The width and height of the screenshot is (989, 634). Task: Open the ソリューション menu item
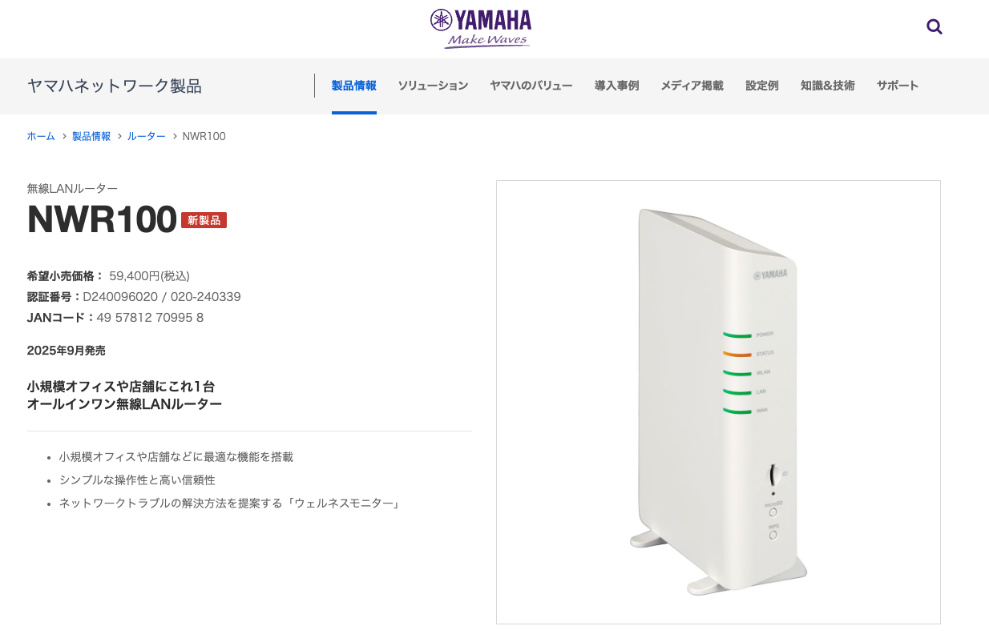tap(433, 86)
